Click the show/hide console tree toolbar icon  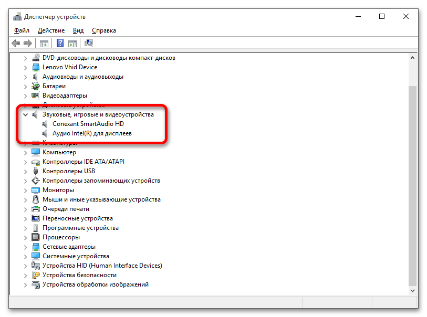coord(44,43)
